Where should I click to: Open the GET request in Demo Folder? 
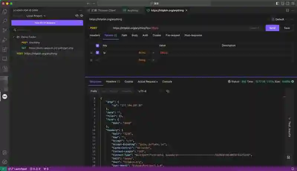(48, 48)
